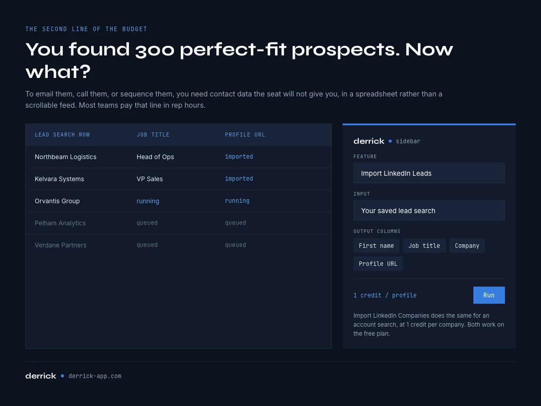Sort by the Job Title column header
Viewport: 541px width, 406px height.
click(x=153, y=135)
